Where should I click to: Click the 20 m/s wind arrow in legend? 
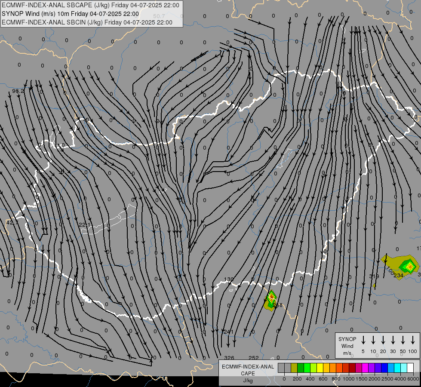pyautogui.click(x=383, y=340)
